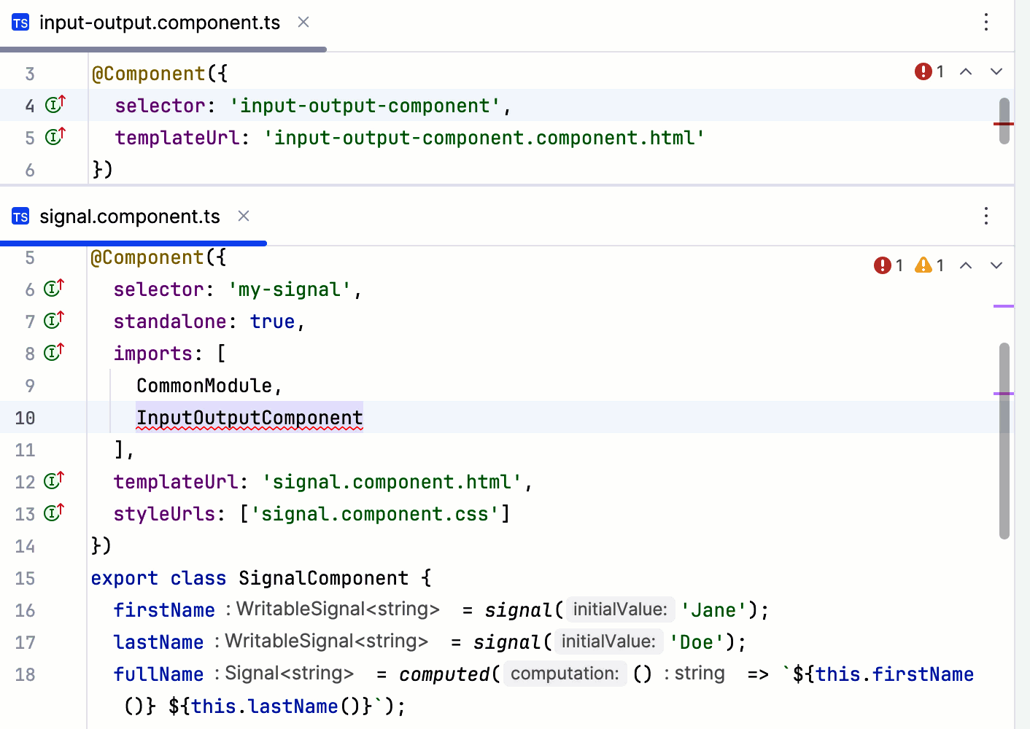The height and width of the screenshot is (729, 1030).
Task: Click the gutter override icon beside styleUrls line 13
Action: click(x=52, y=512)
